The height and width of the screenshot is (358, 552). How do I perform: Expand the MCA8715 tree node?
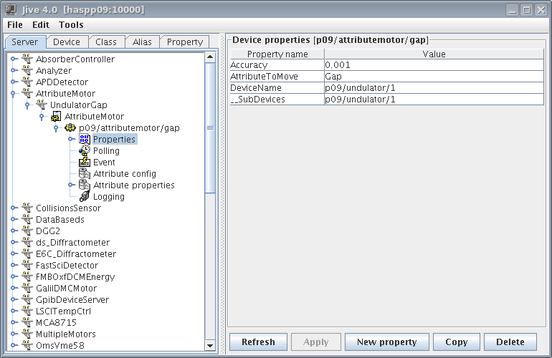coord(14,322)
